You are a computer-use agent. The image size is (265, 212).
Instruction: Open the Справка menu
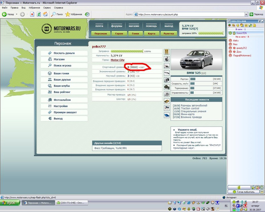pos(58,8)
